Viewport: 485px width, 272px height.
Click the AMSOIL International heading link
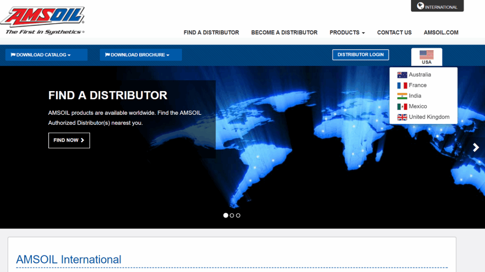click(x=69, y=259)
